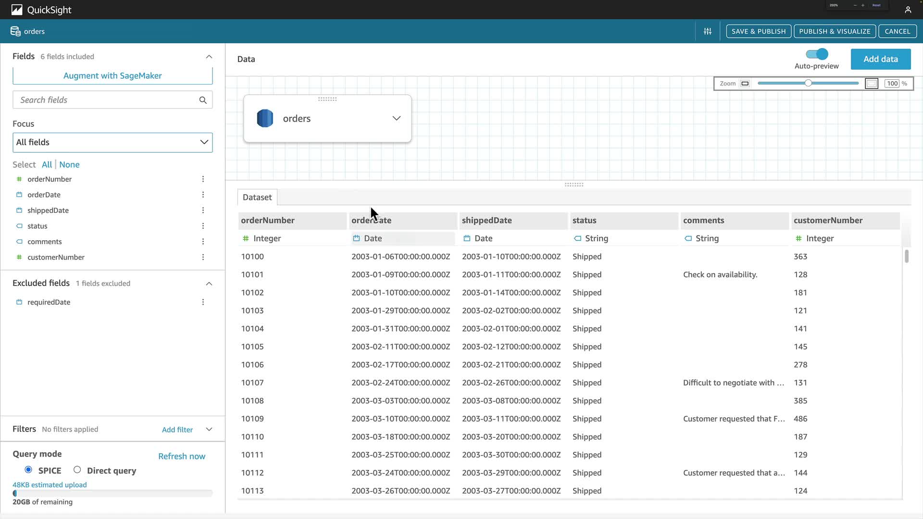Viewport: 923px width, 519px height.
Task: Click the orders data source icon
Action: coord(265,118)
